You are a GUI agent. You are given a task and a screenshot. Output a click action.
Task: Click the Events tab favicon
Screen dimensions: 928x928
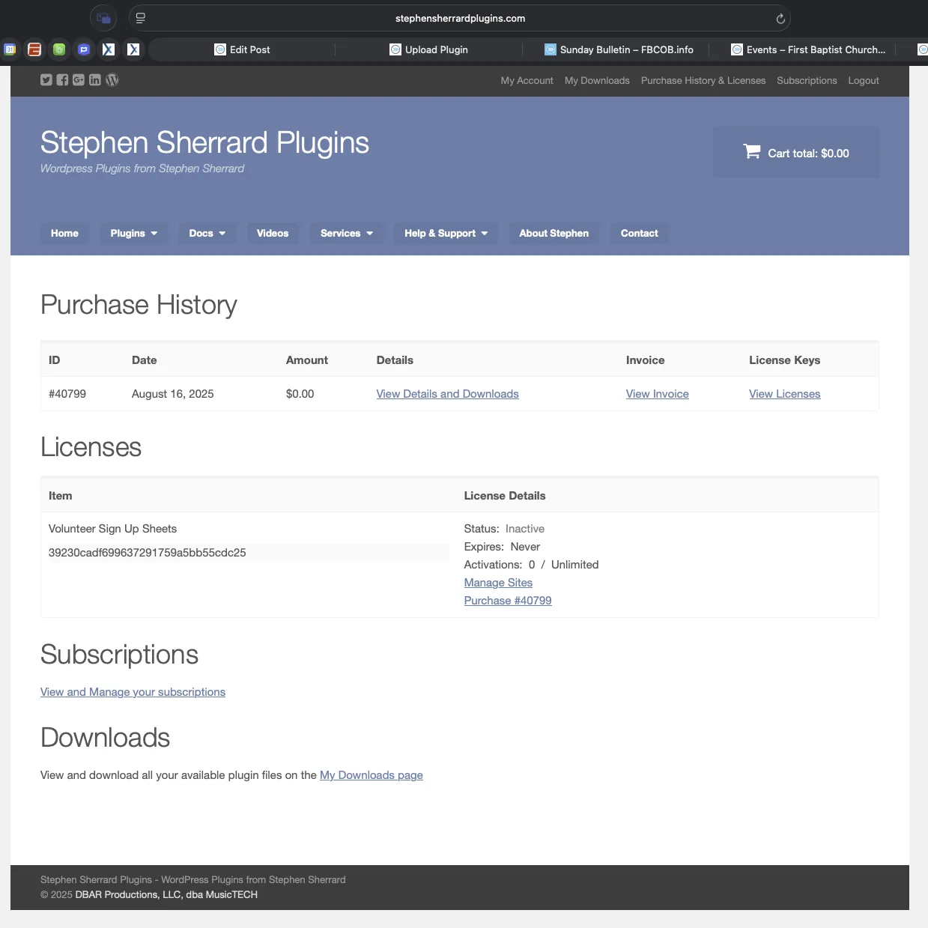click(737, 49)
